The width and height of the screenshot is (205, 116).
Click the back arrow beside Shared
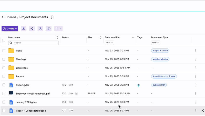pos(3,17)
